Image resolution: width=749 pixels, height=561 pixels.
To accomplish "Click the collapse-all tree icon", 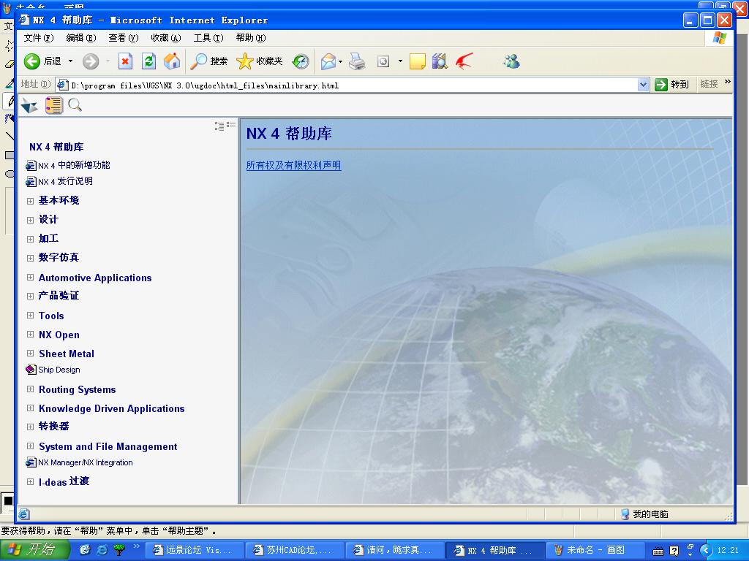I will coord(231,124).
